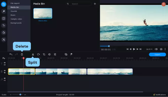Viewport: 168px width, 97px height.
Task: Open the overlay picture-in-picture tool
Action: pos(66,54)
